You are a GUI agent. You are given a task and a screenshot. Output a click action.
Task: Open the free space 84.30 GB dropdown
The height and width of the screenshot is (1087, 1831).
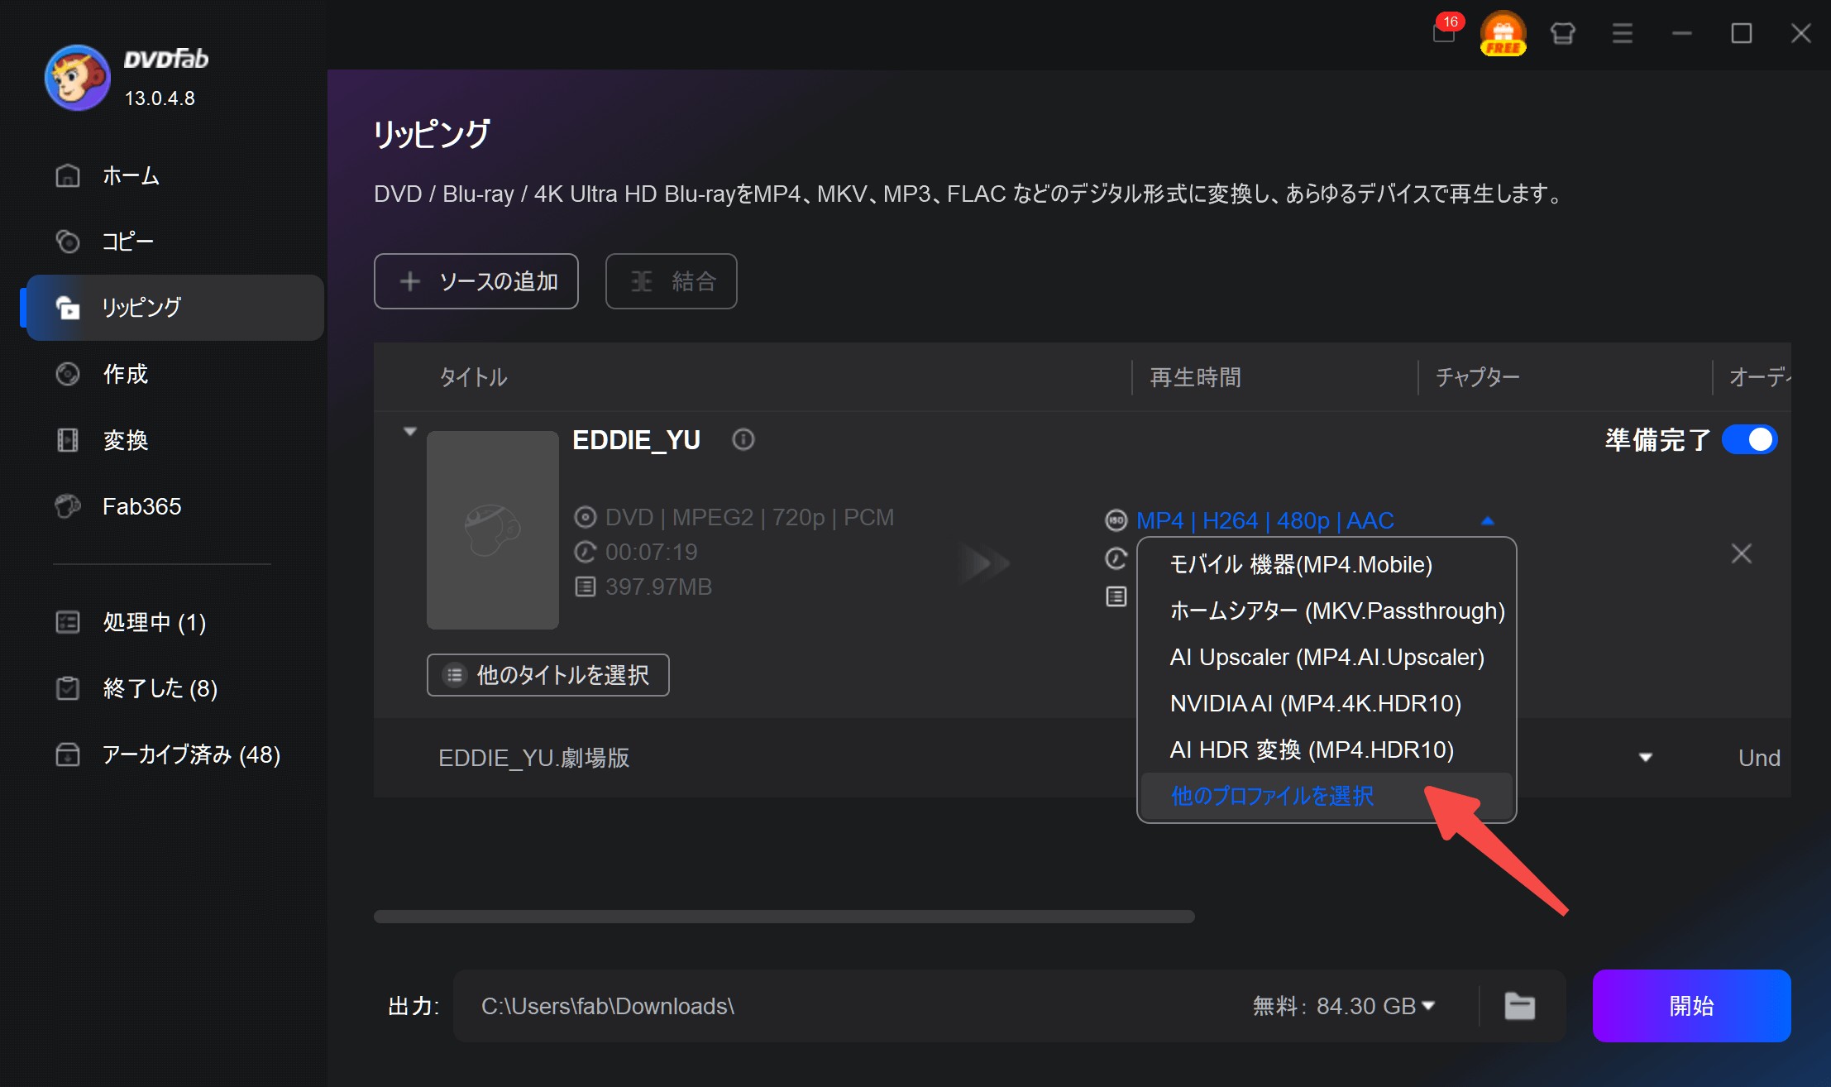pos(1427,1006)
